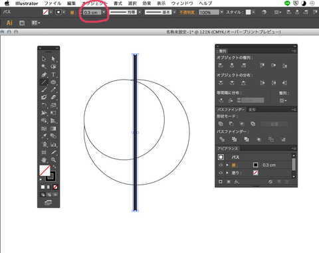319x253 pixels.
Task: Expand the 線 stroke row triangle
Action: tap(227, 165)
